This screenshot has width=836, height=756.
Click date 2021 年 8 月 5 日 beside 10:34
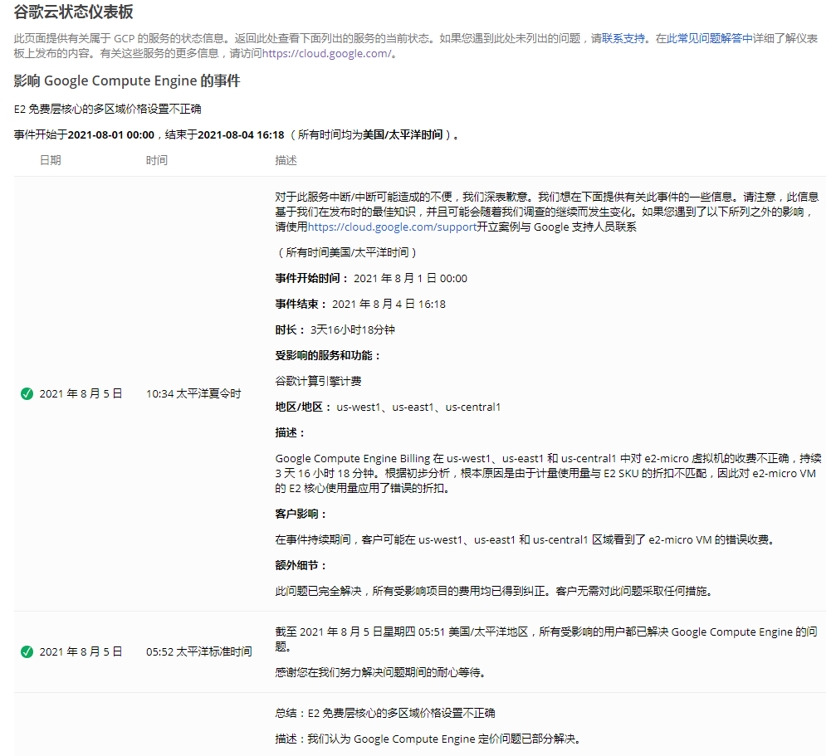(81, 393)
